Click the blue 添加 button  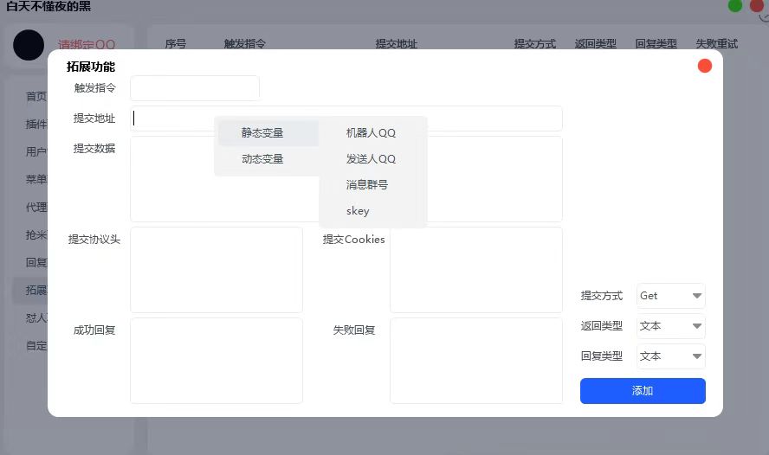coord(643,391)
